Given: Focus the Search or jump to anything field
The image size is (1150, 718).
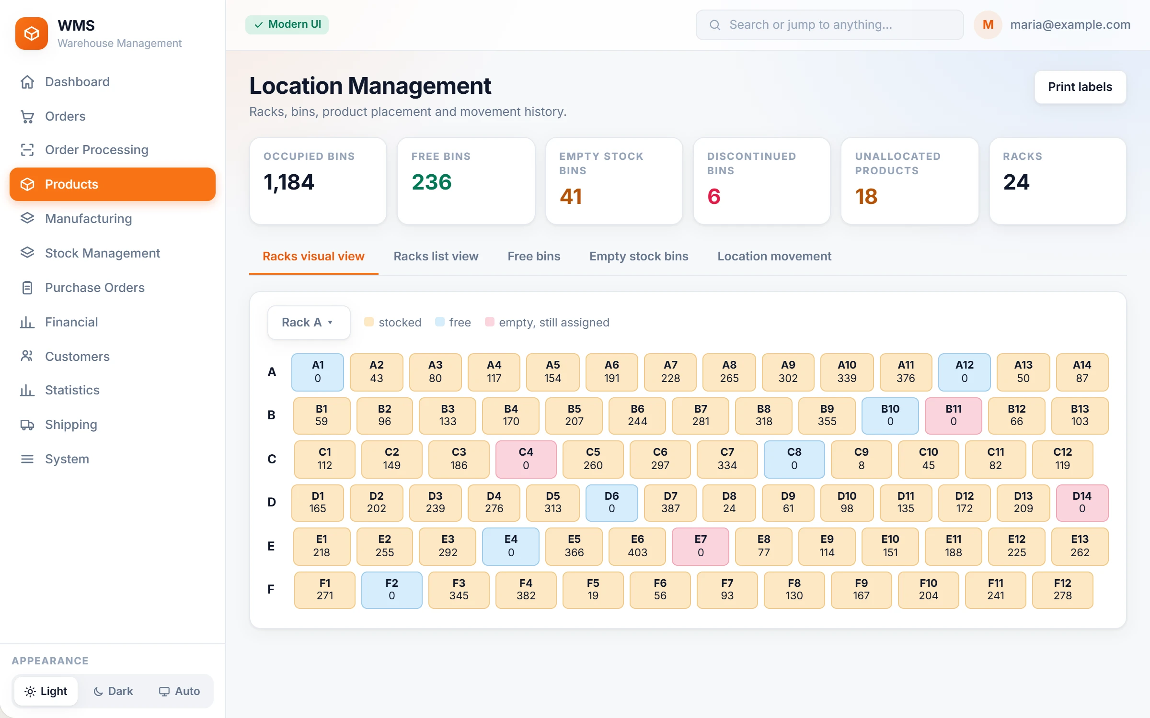Looking at the screenshot, I should point(830,25).
